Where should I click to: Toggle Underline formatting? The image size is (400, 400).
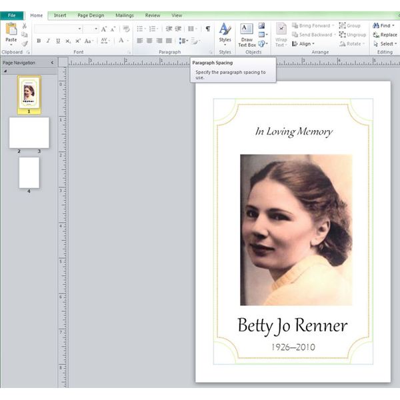(x=58, y=41)
